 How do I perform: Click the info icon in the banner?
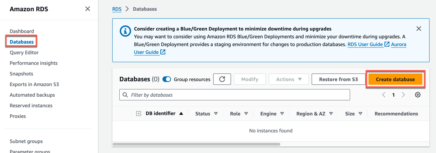[x=125, y=31]
